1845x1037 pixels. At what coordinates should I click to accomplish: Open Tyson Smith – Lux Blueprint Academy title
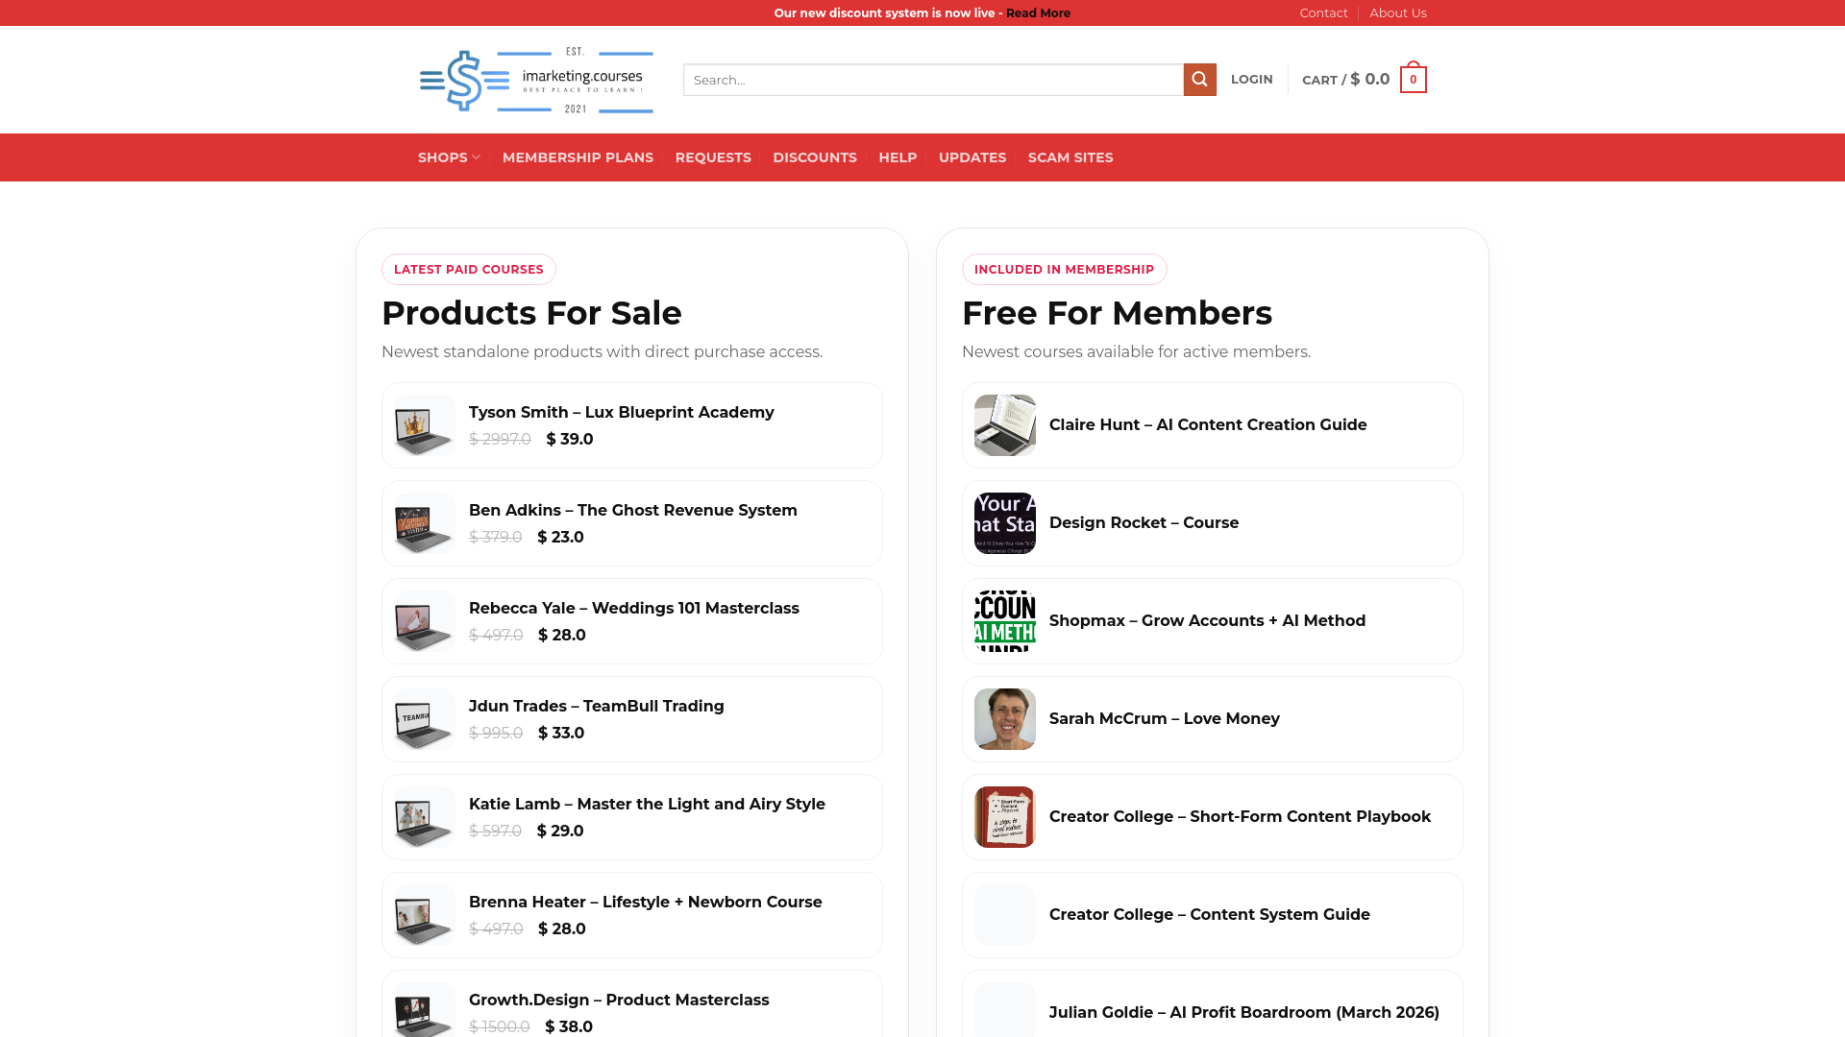(x=622, y=412)
